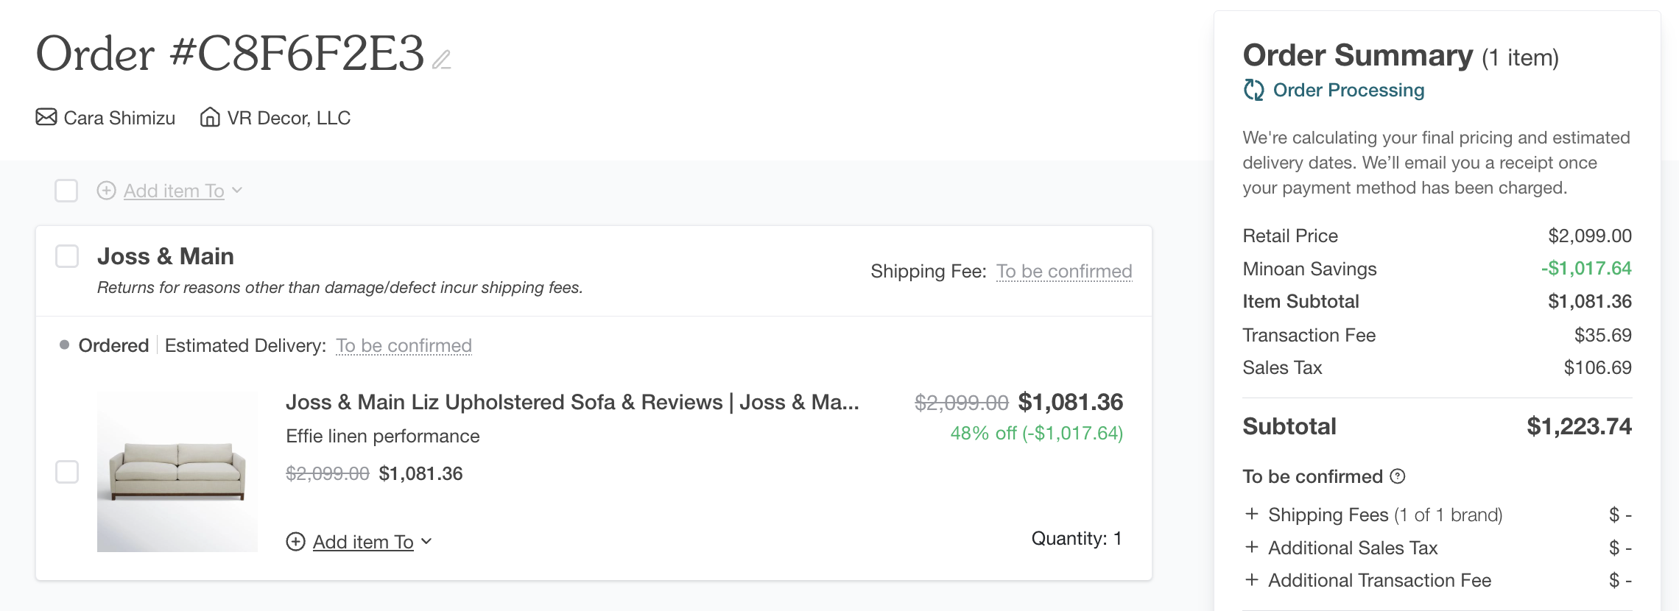This screenshot has width=1679, height=611.
Task: Click the envelope icon beside Cara Shimizu
Action: (46, 117)
